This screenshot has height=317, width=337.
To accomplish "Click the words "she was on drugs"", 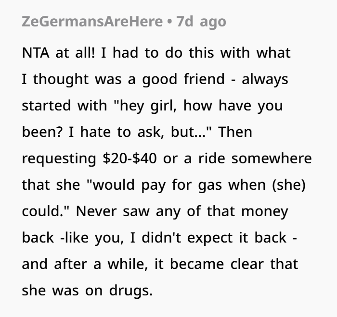I will pyautogui.click(x=87, y=291).
